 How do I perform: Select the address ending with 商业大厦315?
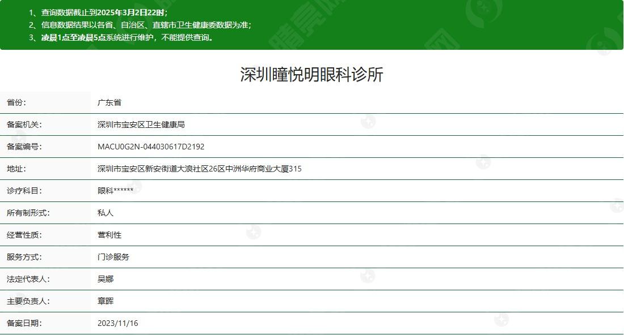tap(199, 169)
